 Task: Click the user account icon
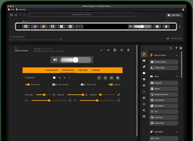pos(183,10)
